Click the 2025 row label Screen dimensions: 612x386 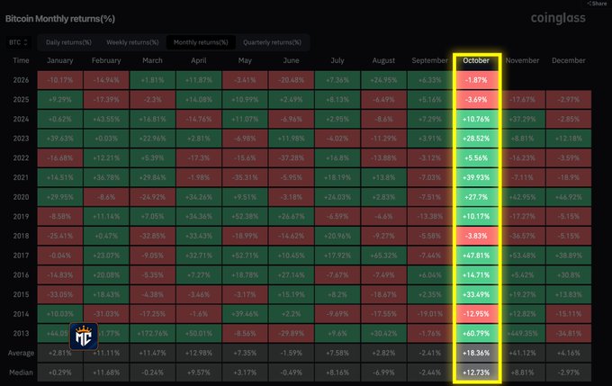tap(21, 100)
